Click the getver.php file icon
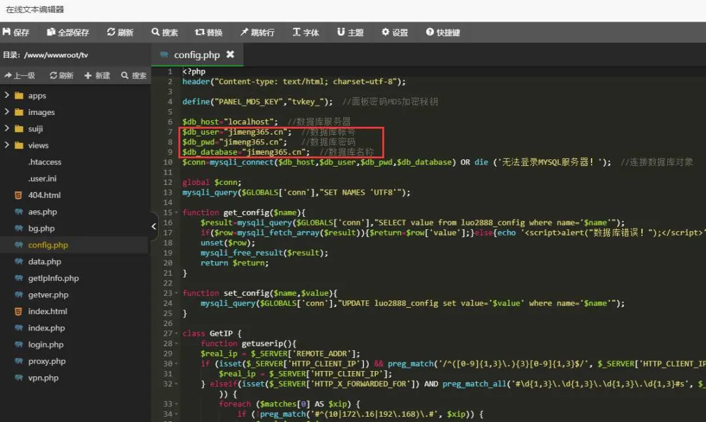 coord(18,295)
